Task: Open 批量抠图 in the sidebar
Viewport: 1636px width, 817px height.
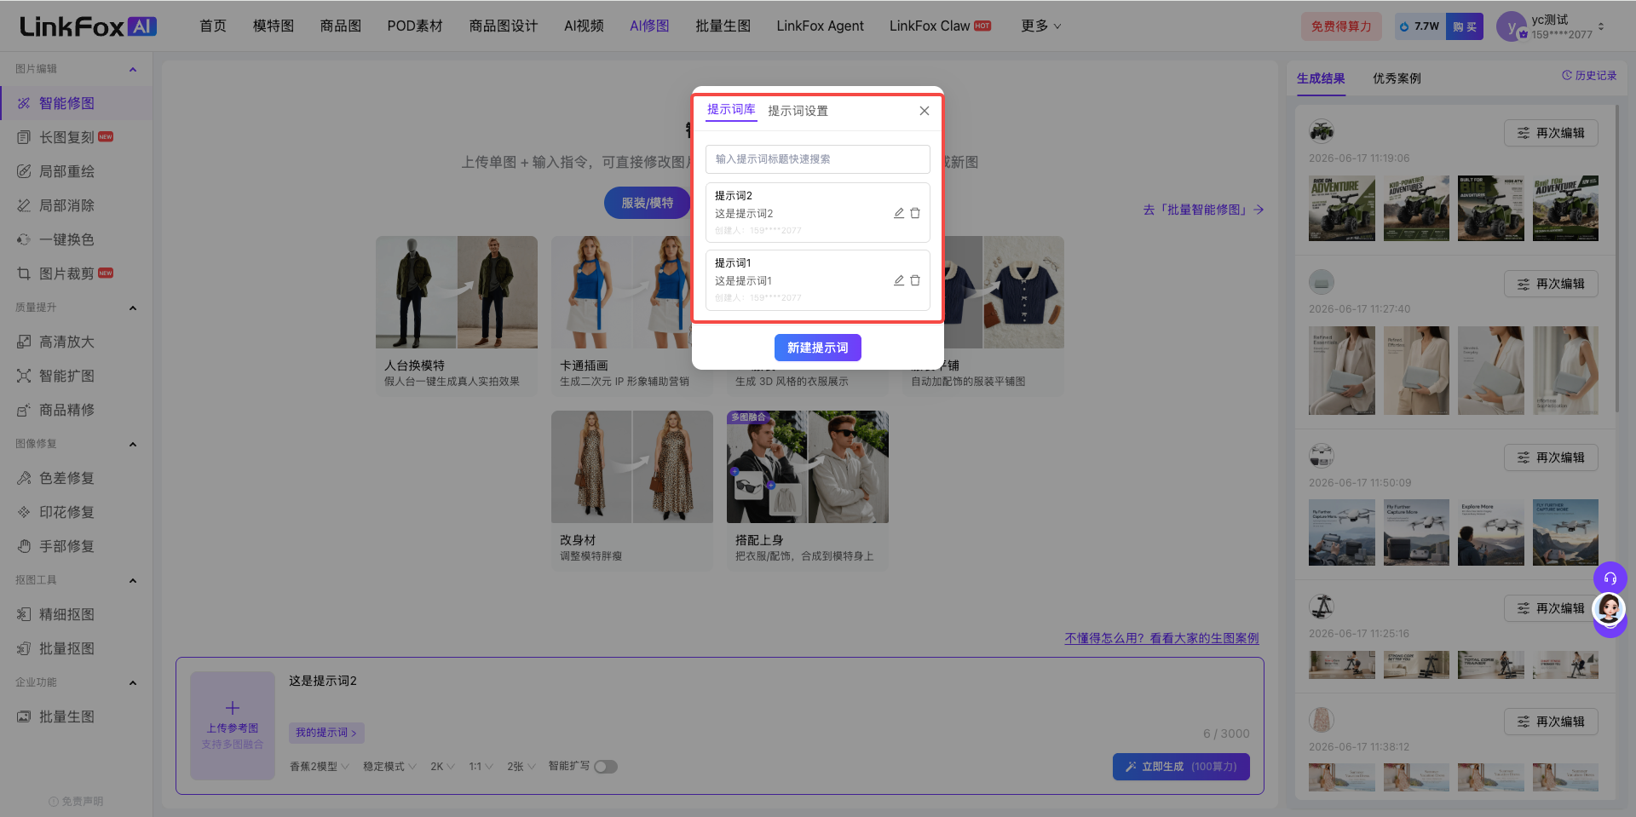Action: point(76,648)
